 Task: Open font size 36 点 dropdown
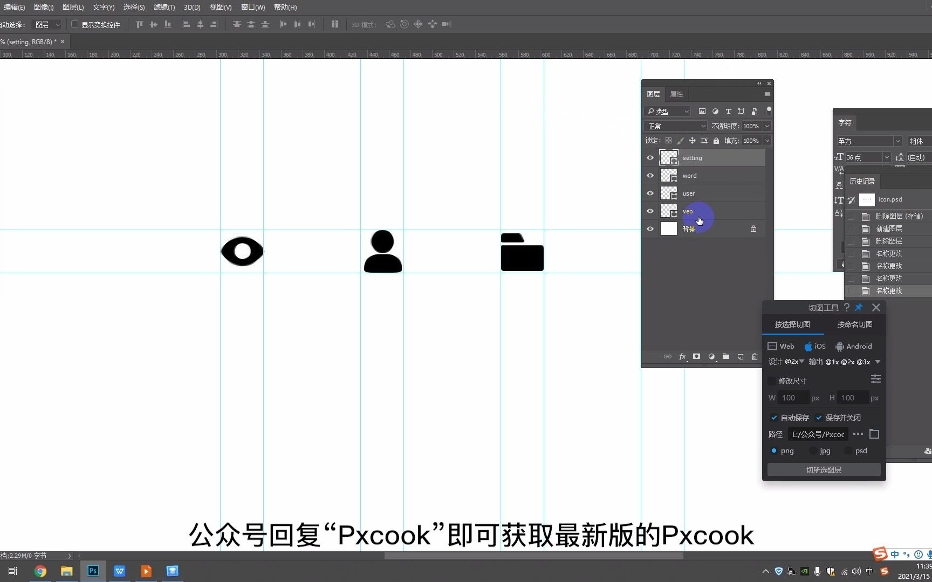(886, 157)
